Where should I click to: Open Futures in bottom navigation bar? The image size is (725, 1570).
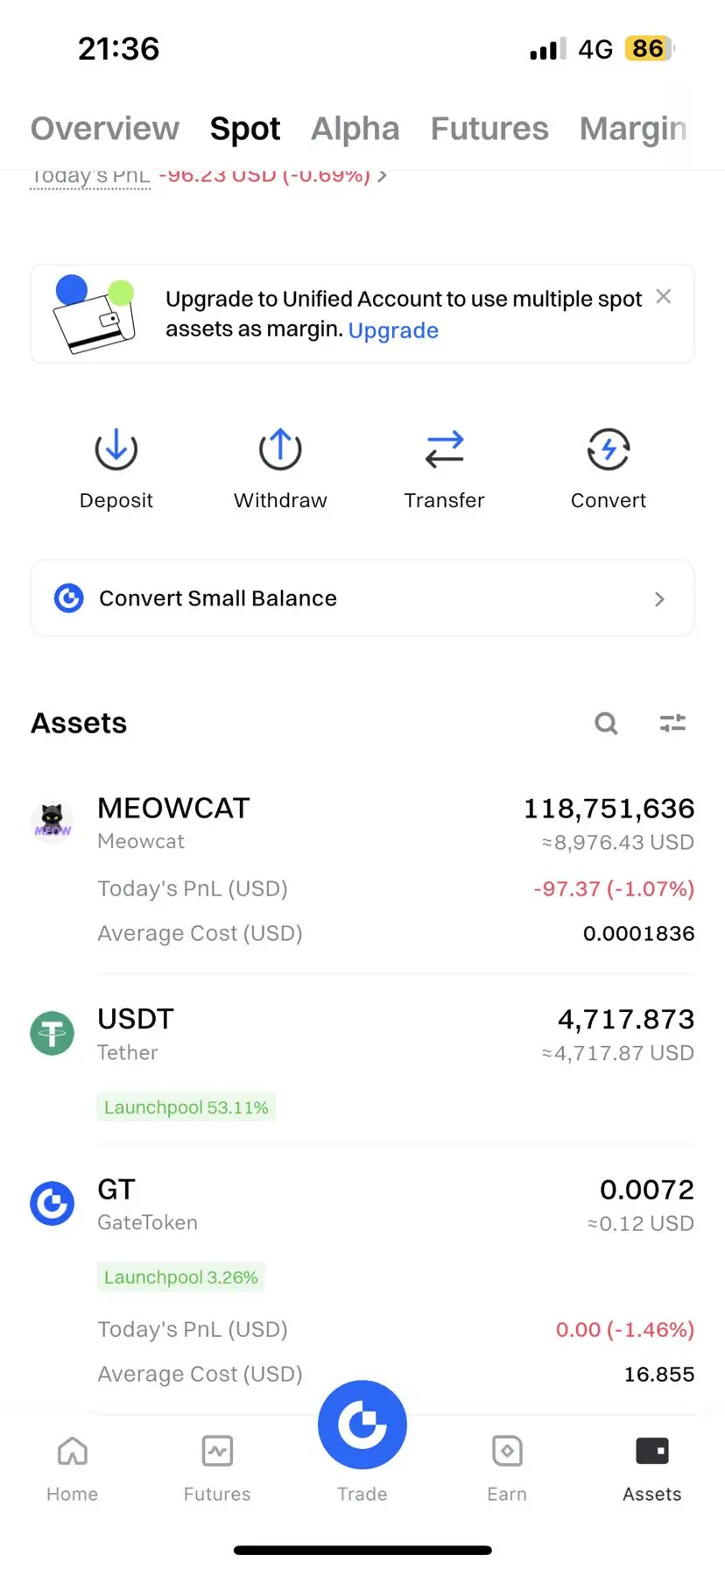(217, 1469)
